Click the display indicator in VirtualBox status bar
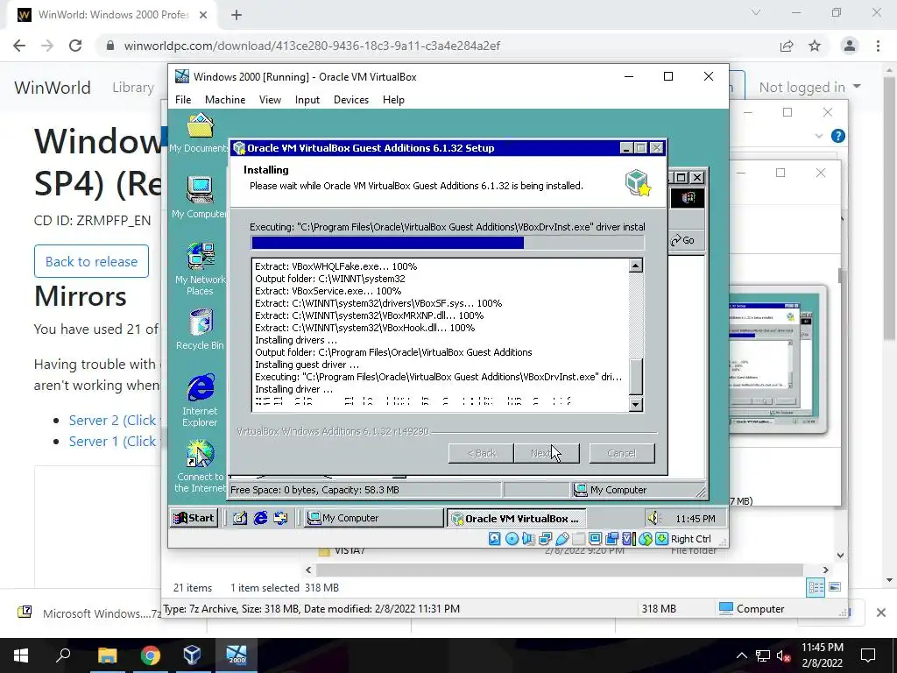The height and width of the screenshot is (673, 897). tap(595, 539)
